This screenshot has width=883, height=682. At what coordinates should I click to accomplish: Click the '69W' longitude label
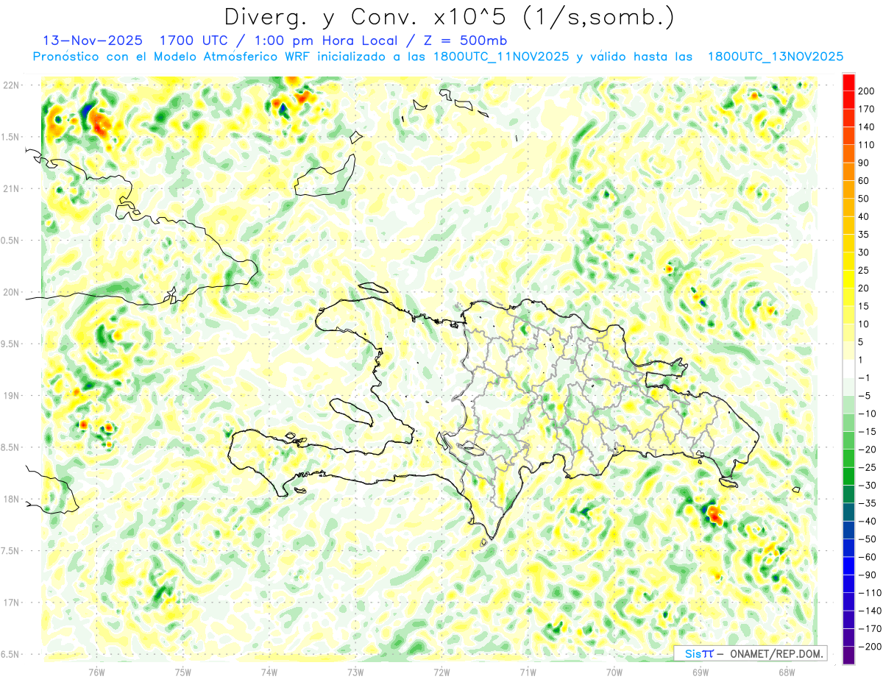[701, 672]
